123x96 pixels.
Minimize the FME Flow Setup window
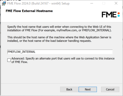[92, 3]
